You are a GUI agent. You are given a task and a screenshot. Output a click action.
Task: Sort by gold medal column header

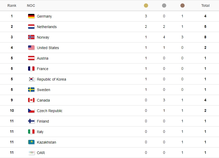tap(146, 6)
